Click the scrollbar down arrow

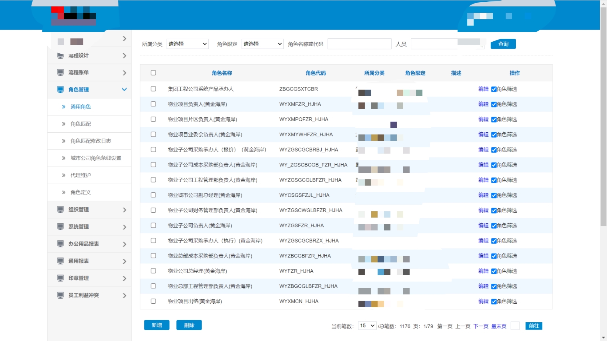[x=603, y=338]
